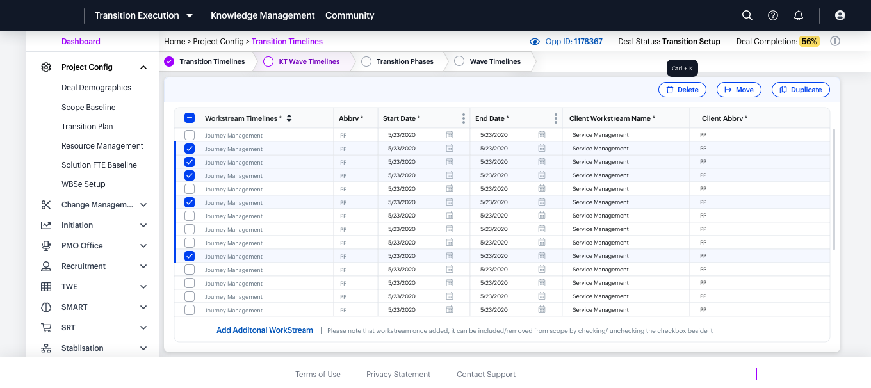Viewport: 871px width, 388px height.
Task: Sort by the Workstream Timelines column arrows
Action: click(x=289, y=118)
